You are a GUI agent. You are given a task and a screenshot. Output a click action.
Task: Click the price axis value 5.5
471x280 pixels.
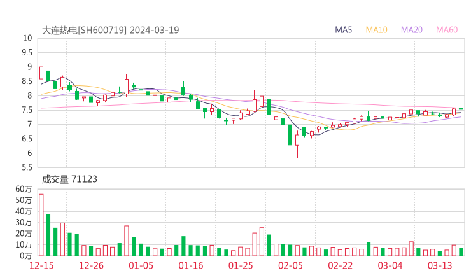(x=27, y=167)
